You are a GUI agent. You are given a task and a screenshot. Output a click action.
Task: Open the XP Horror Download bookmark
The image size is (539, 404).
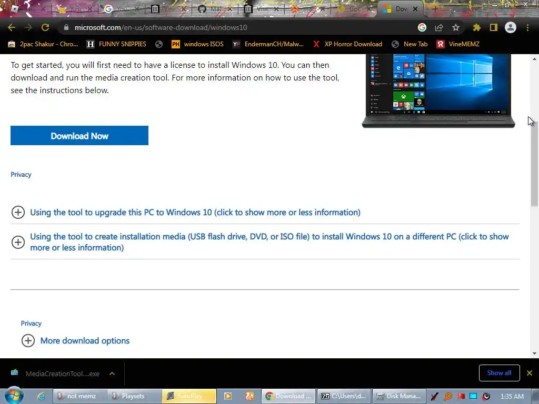pos(347,44)
